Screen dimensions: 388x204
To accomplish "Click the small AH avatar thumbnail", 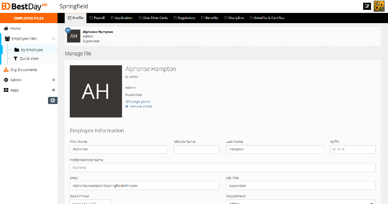I will pos(74,36).
